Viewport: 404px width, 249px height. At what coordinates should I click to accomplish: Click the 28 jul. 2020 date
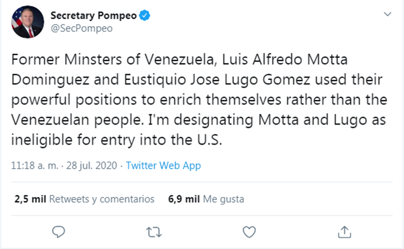[x=91, y=165]
